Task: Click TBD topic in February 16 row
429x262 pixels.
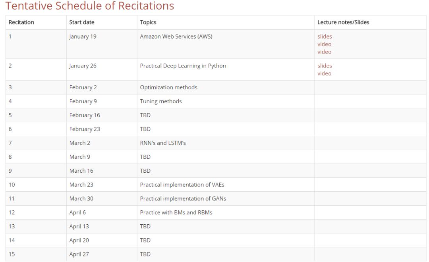Action: [145, 115]
